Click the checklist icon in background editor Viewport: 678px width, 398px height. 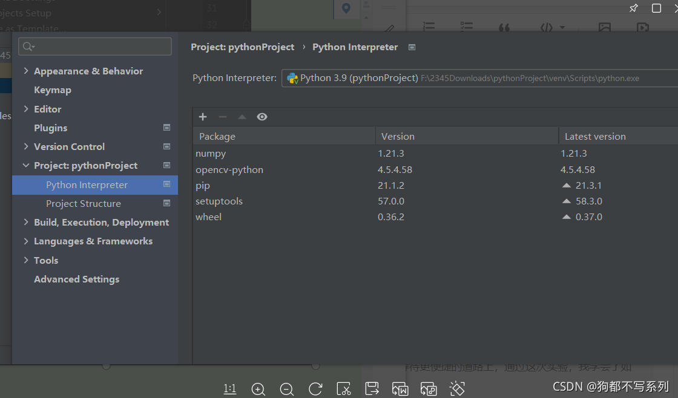tap(466, 27)
